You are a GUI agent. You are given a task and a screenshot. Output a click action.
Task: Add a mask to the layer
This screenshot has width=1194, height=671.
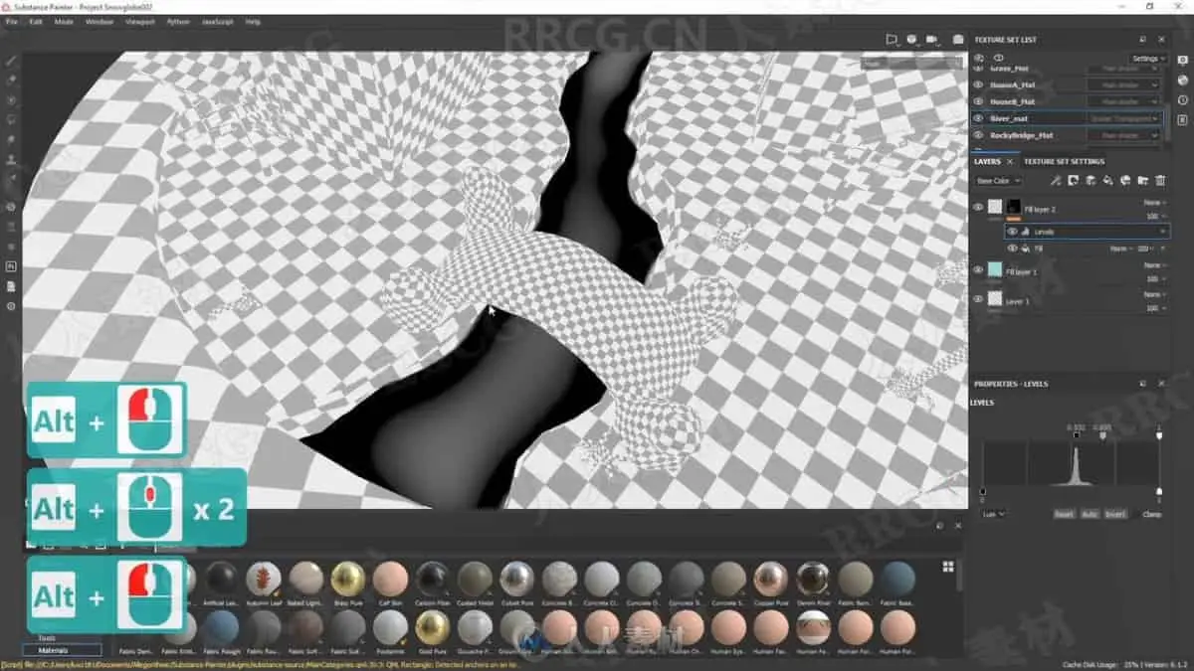pos(1074,181)
